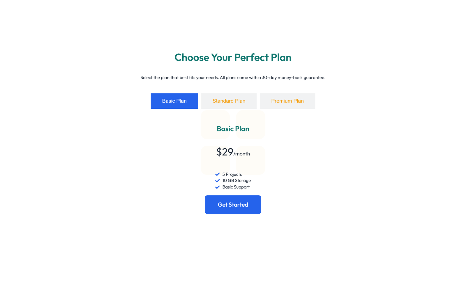Click the 30-day money-back guarantee subtitle
The height and width of the screenshot is (285, 466).
233,78
